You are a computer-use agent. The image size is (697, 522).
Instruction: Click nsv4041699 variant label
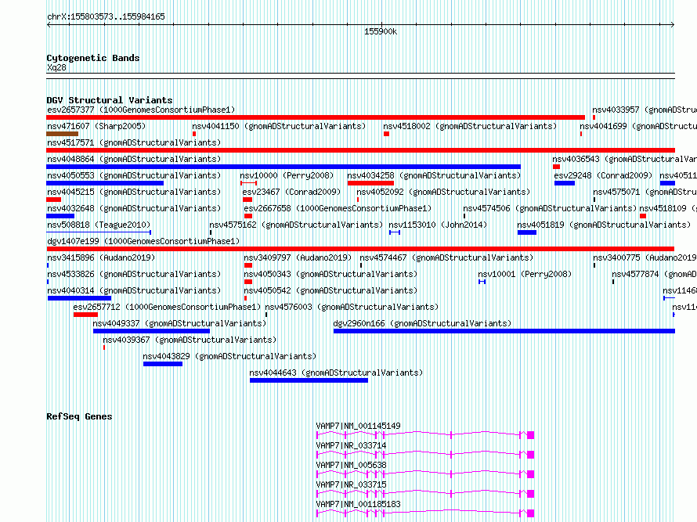coord(638,126)
